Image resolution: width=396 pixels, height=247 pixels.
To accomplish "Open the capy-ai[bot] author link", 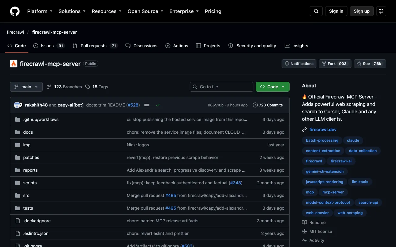I will click(x=71, y=105).
